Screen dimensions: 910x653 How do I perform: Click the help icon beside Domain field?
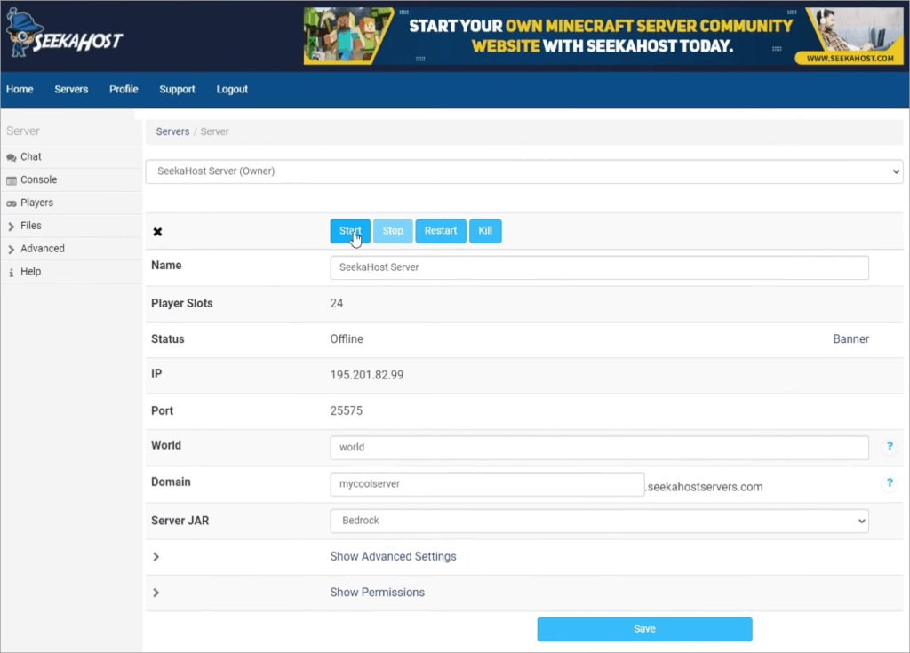(888, 483)
